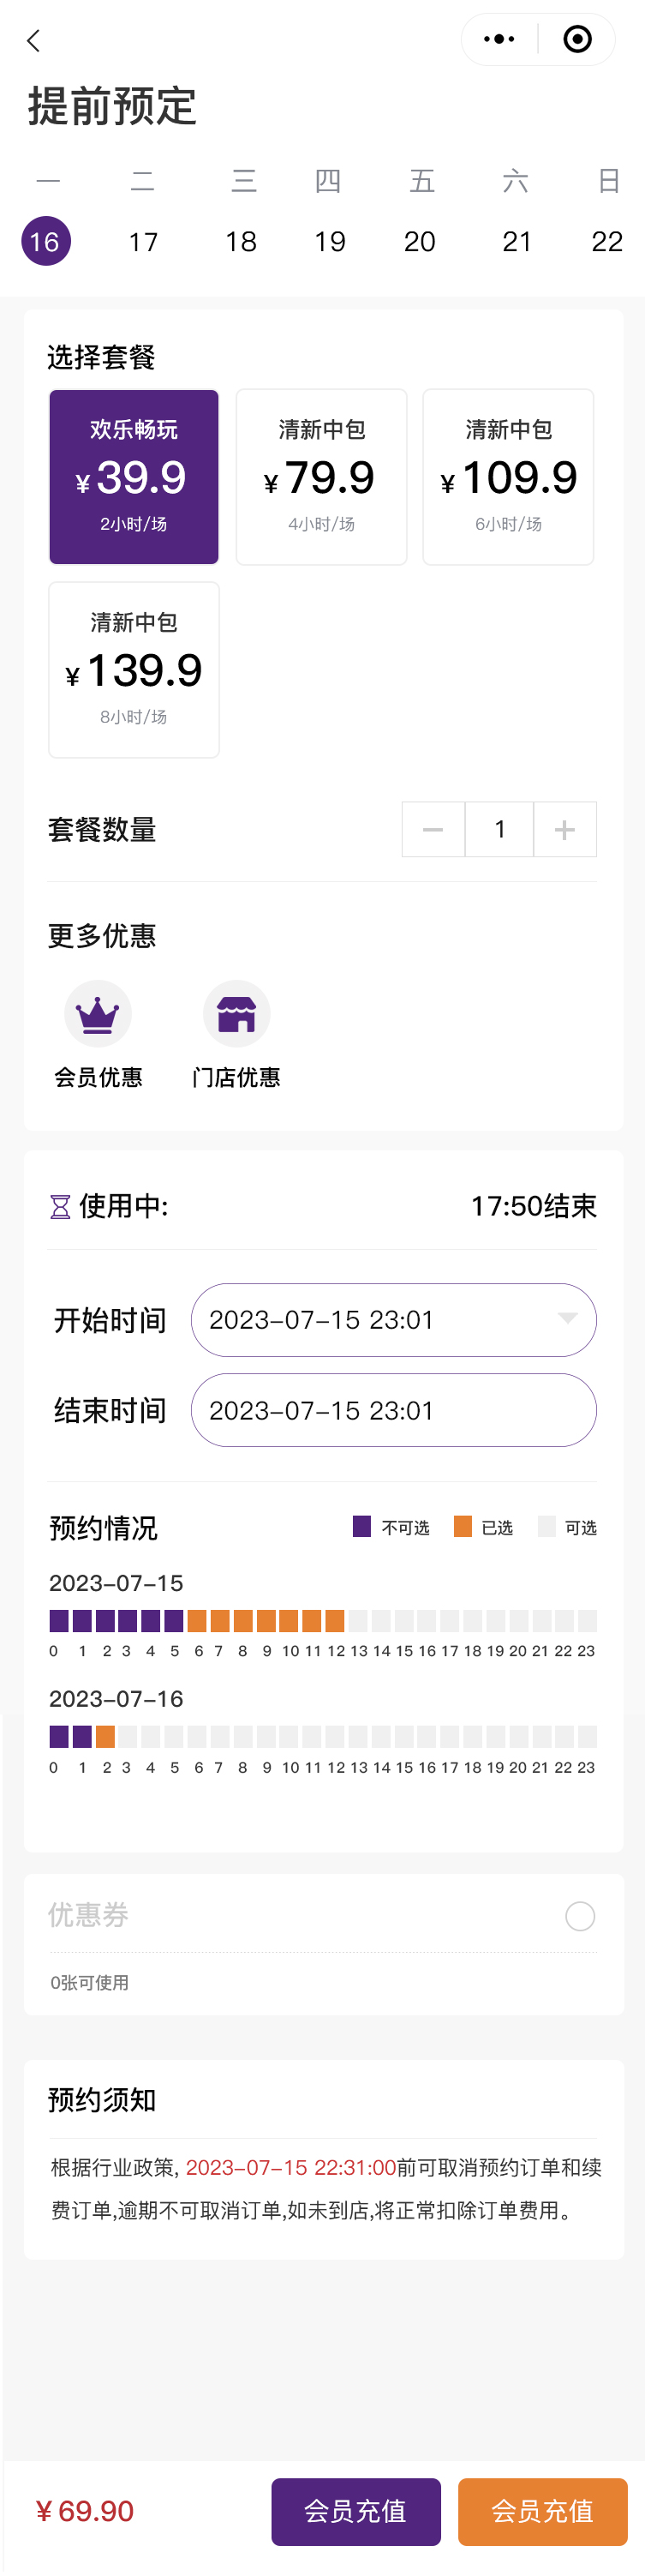Open 门店优惠 store icon
The width and height of the screenshot is (645, 2576).
pos(236,1014)
